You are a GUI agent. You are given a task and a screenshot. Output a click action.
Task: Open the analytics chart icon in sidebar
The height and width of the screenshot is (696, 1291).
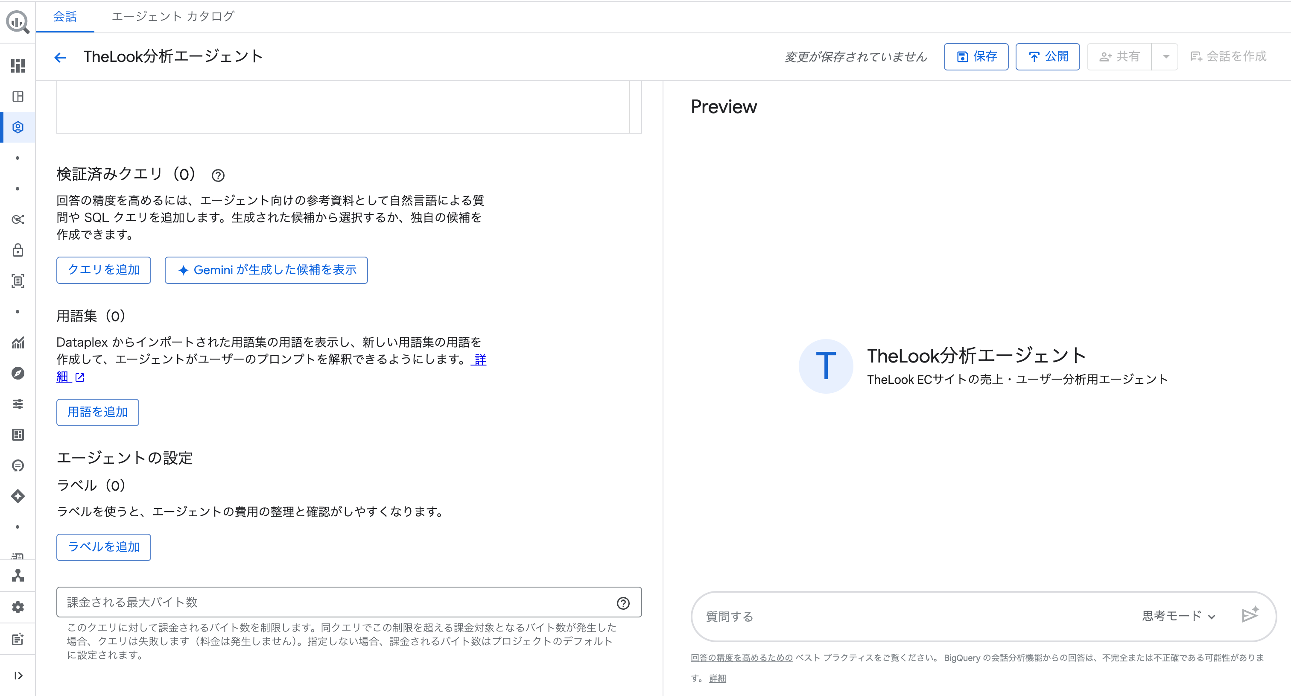pyautogui.click(x=18, y=343)
